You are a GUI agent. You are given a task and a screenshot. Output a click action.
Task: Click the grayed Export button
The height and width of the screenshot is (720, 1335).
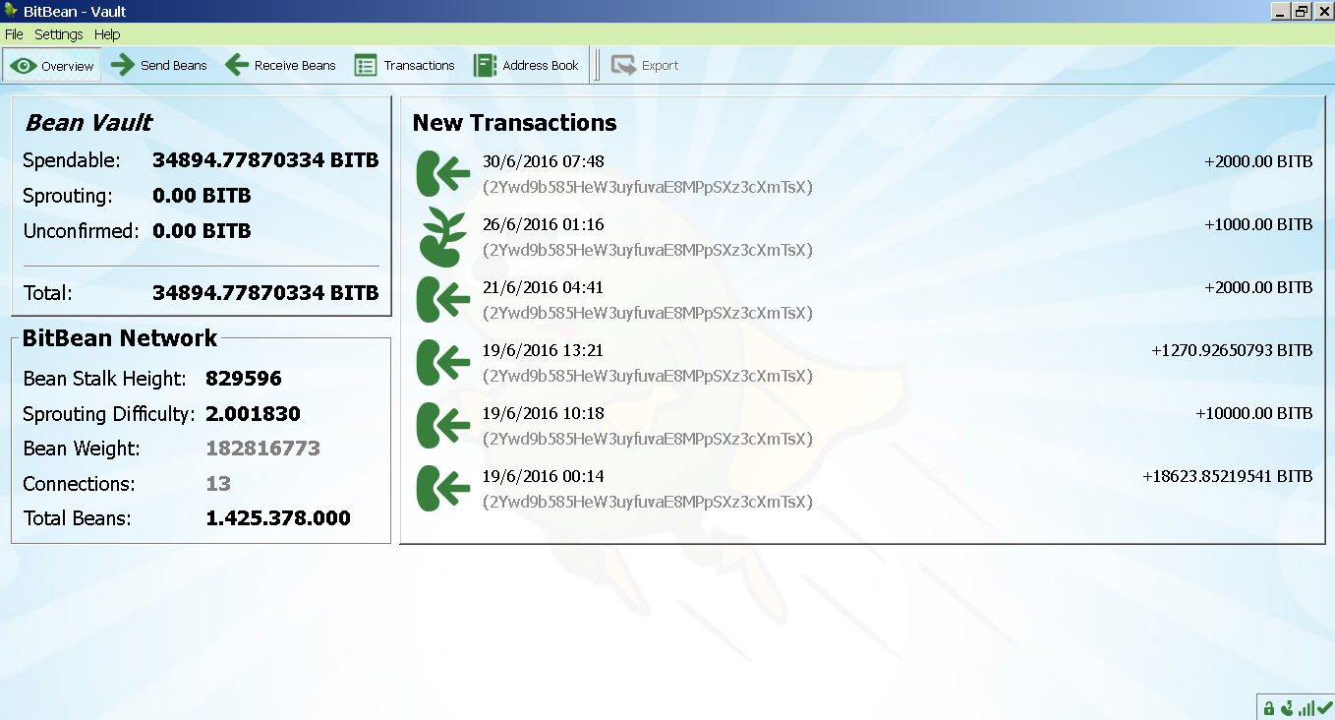tap(645, 66)
